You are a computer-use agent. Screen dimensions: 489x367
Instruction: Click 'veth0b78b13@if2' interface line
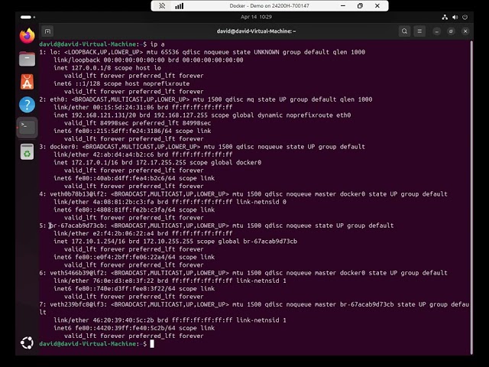[x=243, y=194]
